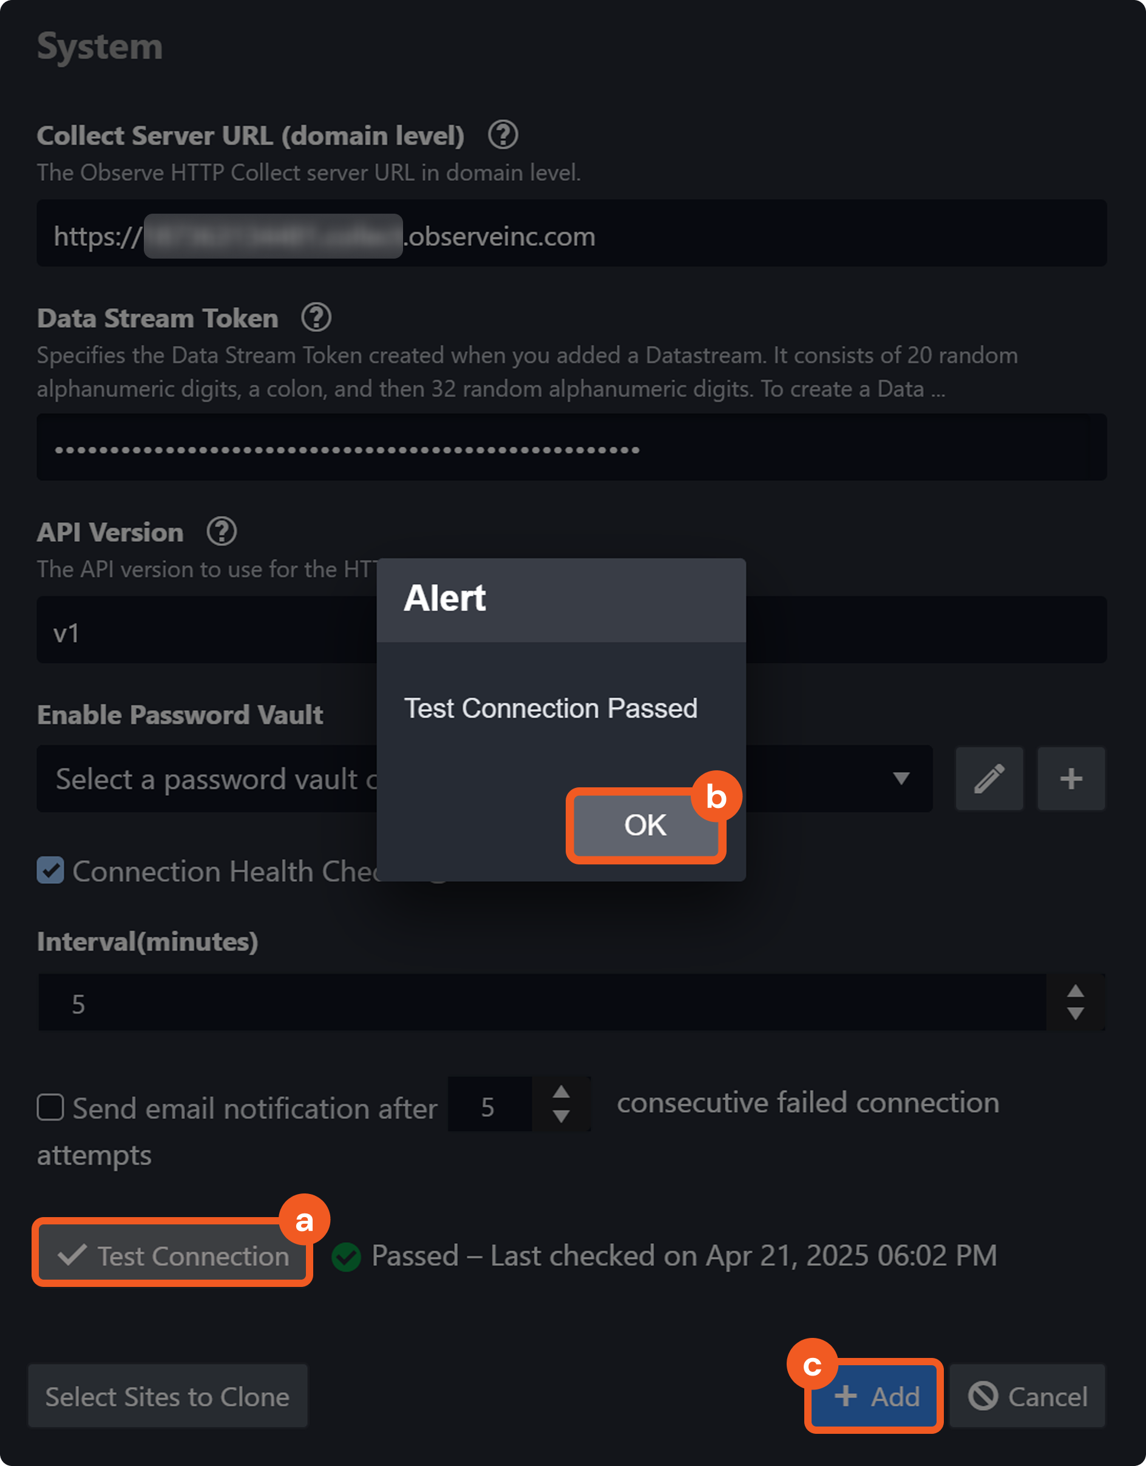Increase the Interval minutes with up arrow
The height and width of the screenshot is (1466, 1146).
coord(1076,991)
